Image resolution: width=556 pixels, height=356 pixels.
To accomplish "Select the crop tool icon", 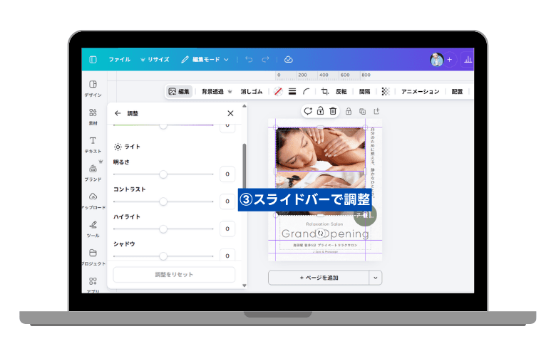I will coord(325,91).
